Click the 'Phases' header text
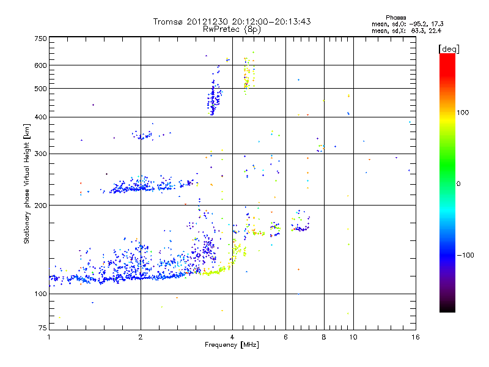Image resolution: width=489 pixels, height=367 pixels. pyautogui.click(x=395, y=18)
